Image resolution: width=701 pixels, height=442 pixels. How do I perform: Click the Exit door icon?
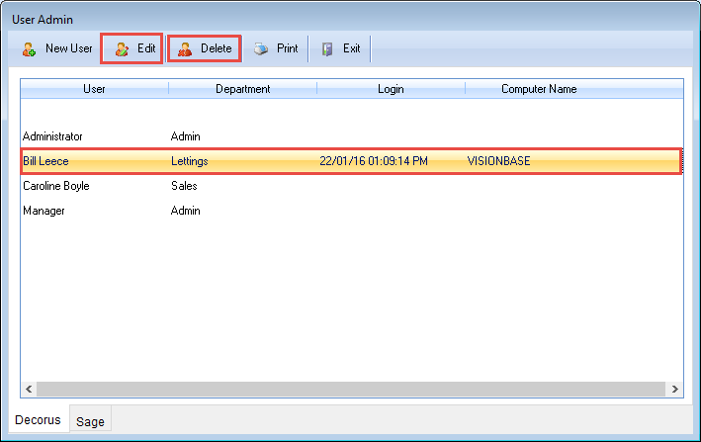pos(327,49)
